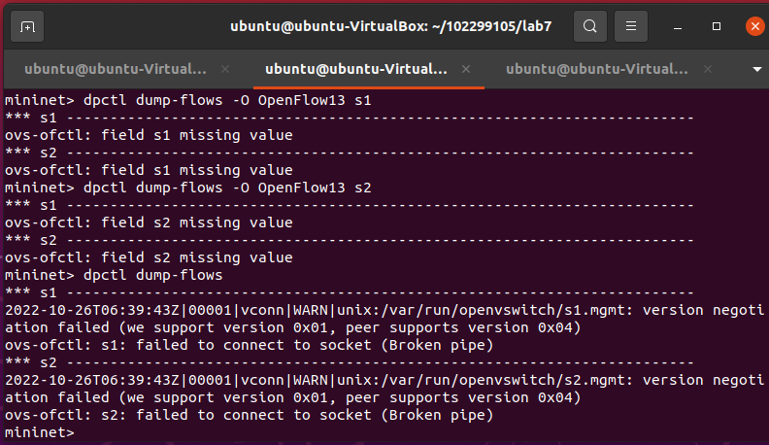Close the third terminal tab
The image size is (769, 445).
click(707, 69)
